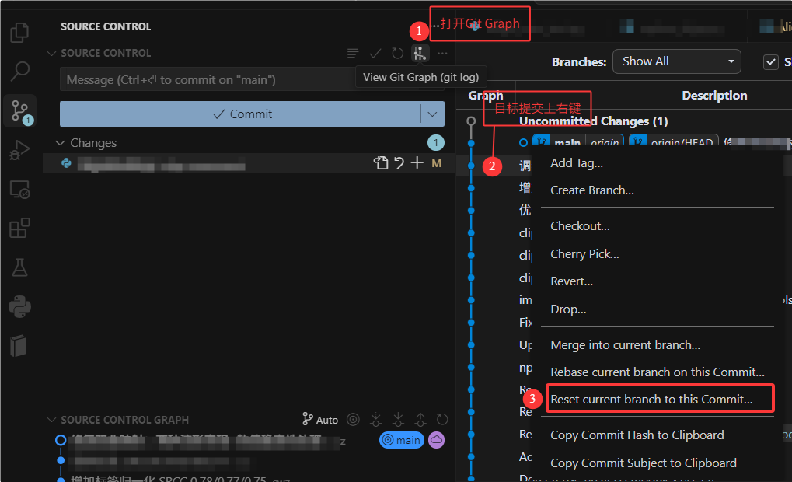The width and height of the screenshot is (792, 482).
Task: Click the origin/HEAD label in Git Graph
Action: (682, 142)
